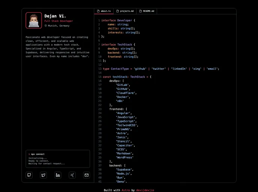Screen dimensions: 258x192
Task: Click the Astro link in footer
Action: (x=126, y=190)
